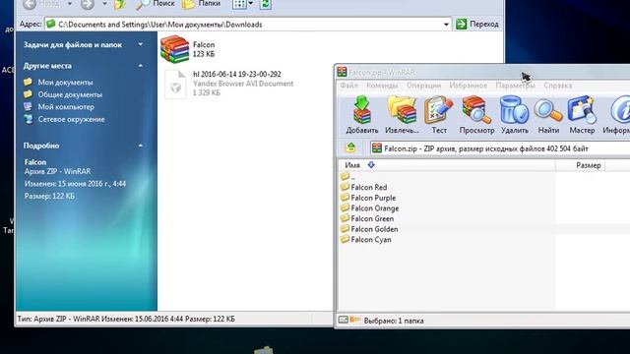Select the hl 2016-06-14 AVI file
The width and height of the screenshot is (630, 354).
[229, 84]
